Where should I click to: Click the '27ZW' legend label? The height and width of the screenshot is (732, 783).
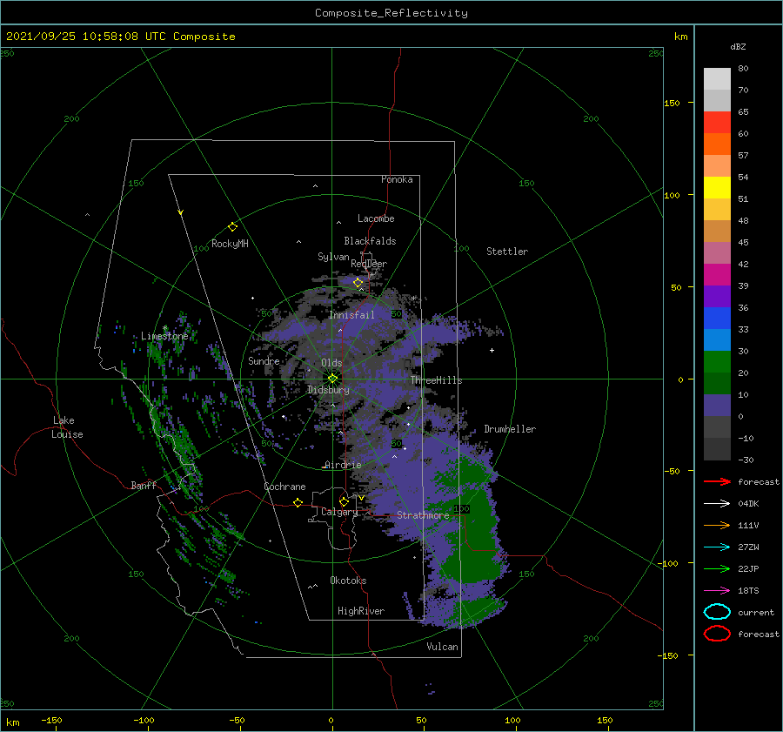pos(748,547)
